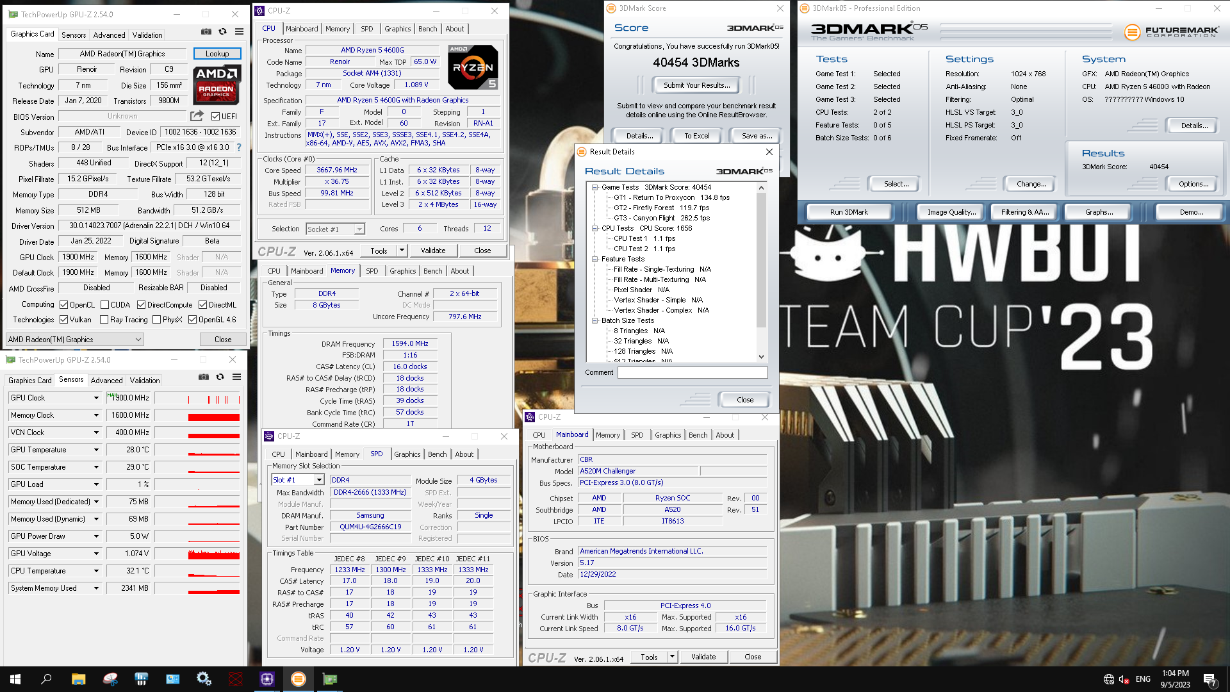
Task: Open the Slot #1 dropdown in CPU-Z SPD
Action: (298, 480)
